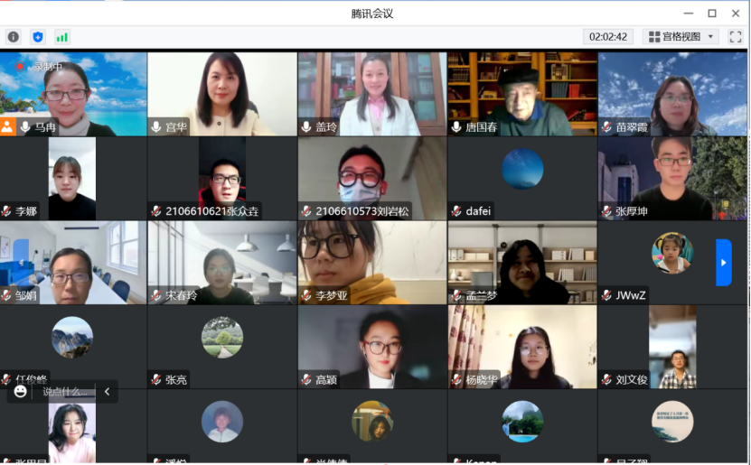Click the orange host icon beside 马冉
The width and height of the screenshot is (751, 465).
pos(7,126)
